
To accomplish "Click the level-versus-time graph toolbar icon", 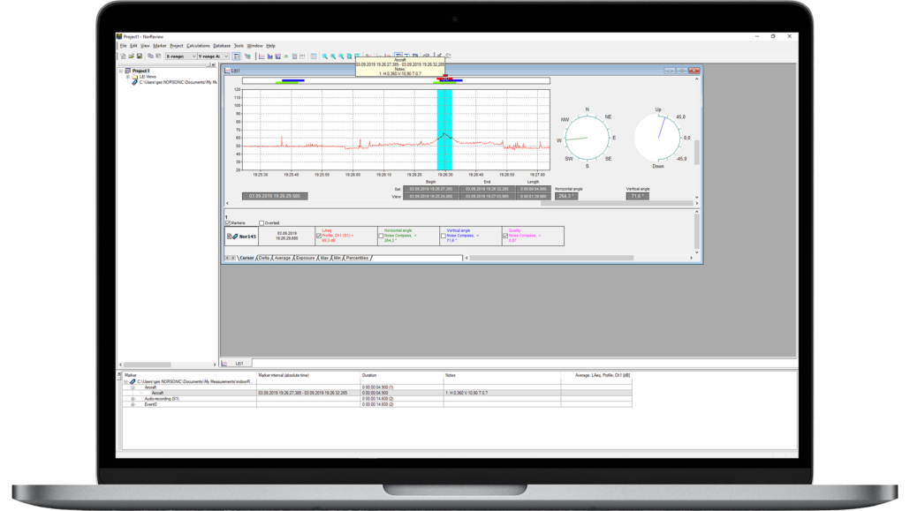I will [262, 56].
